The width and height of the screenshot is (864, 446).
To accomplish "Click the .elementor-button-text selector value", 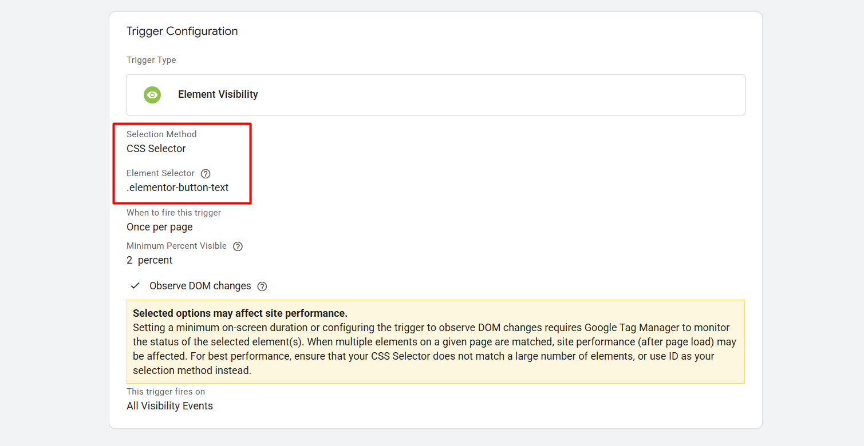I will (177, 188).
